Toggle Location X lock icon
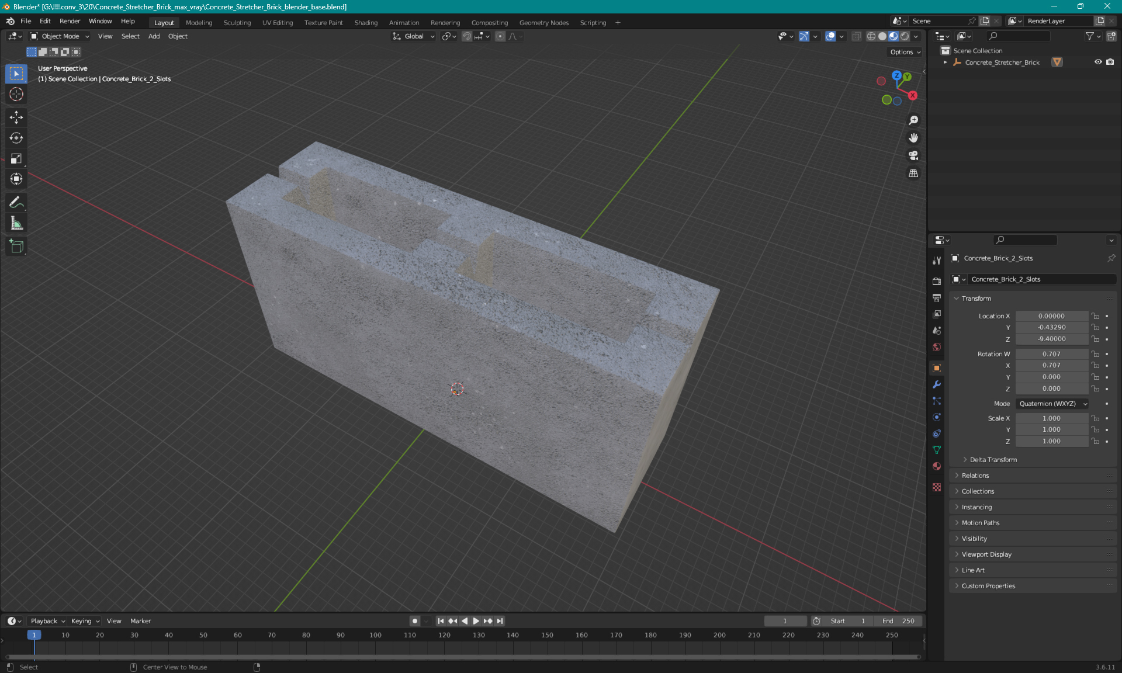This screenshot has height=673, width=1122. [1096, 316]
